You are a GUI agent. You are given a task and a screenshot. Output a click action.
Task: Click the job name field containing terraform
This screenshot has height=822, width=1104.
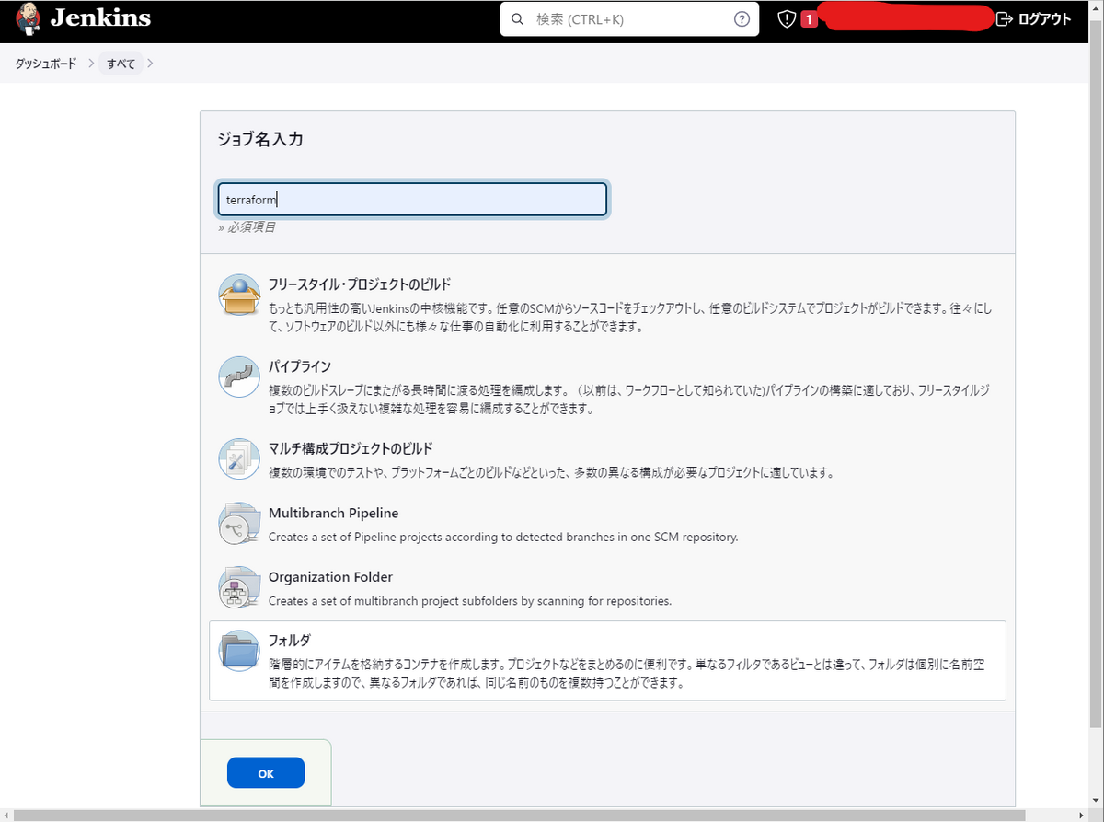point(411,199)
